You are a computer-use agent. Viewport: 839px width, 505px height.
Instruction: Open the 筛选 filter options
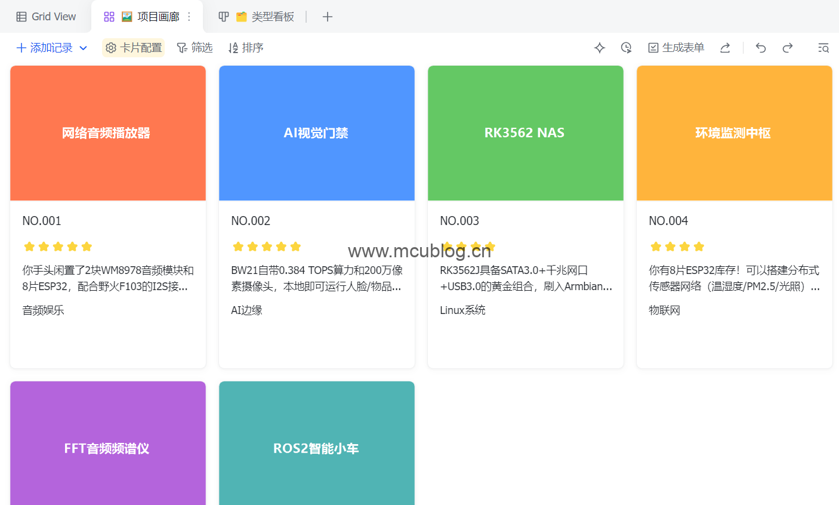pyautogui.click(x=195, y=48)
